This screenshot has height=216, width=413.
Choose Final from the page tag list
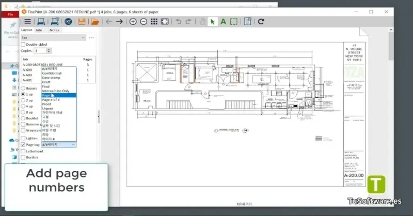coord(59,86)
